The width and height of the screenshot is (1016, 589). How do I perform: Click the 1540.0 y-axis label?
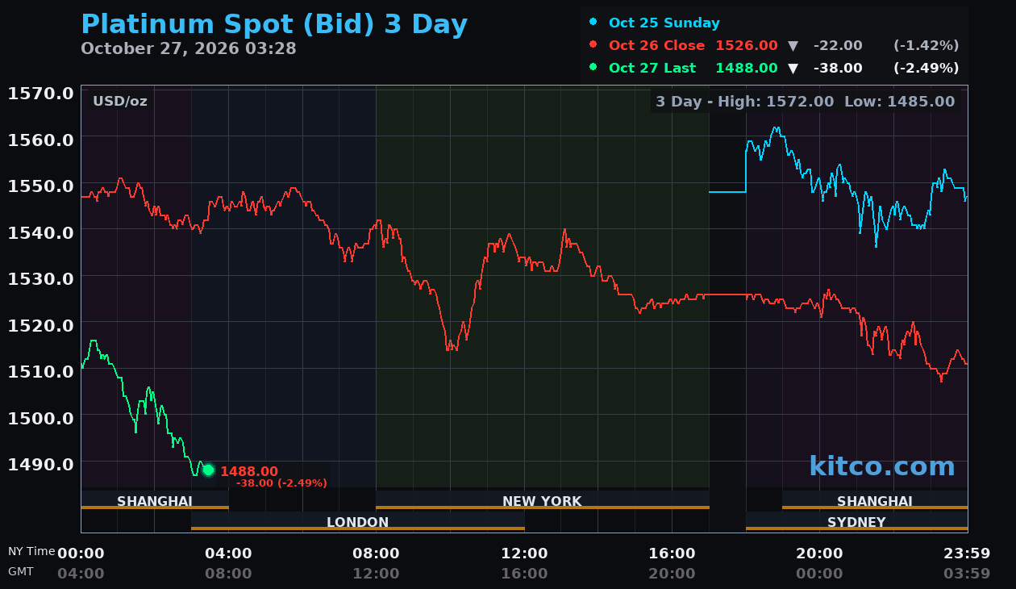tap(41, 232)
